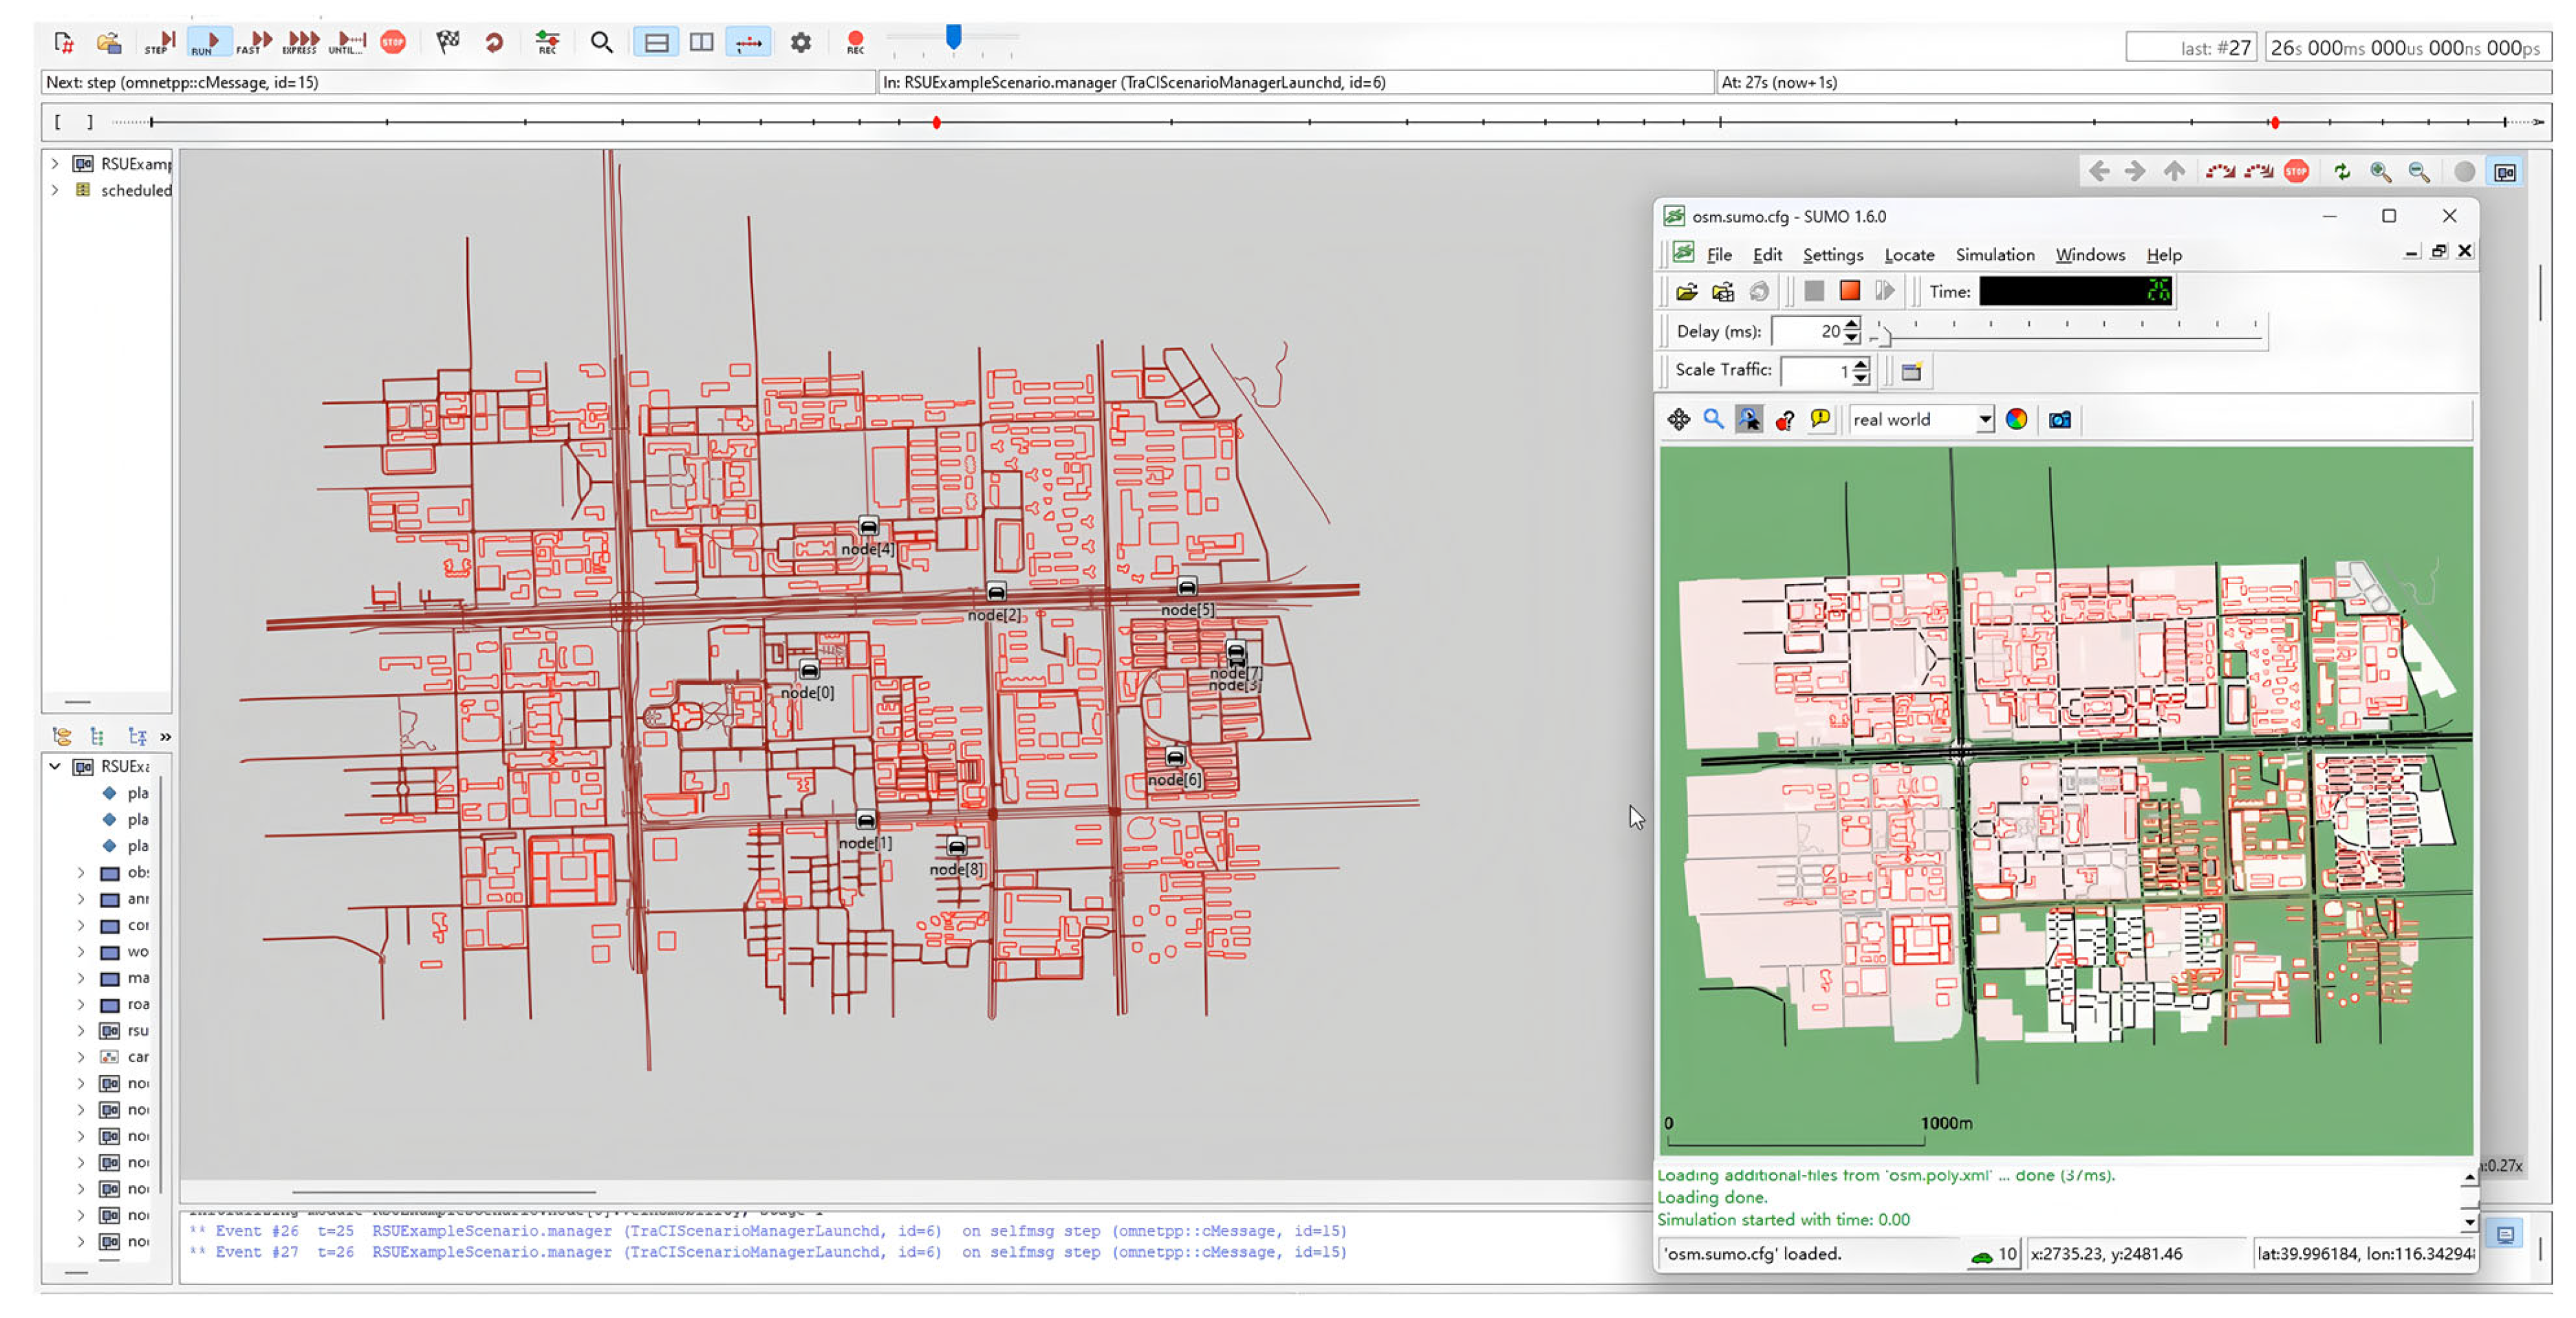Click the red STOP simulation icon
This screenshot has height=1318, width=2576.
393,42
